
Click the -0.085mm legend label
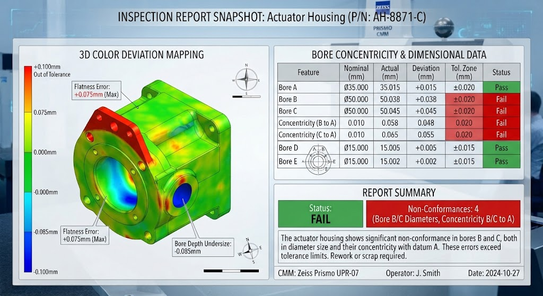[46, 232]
